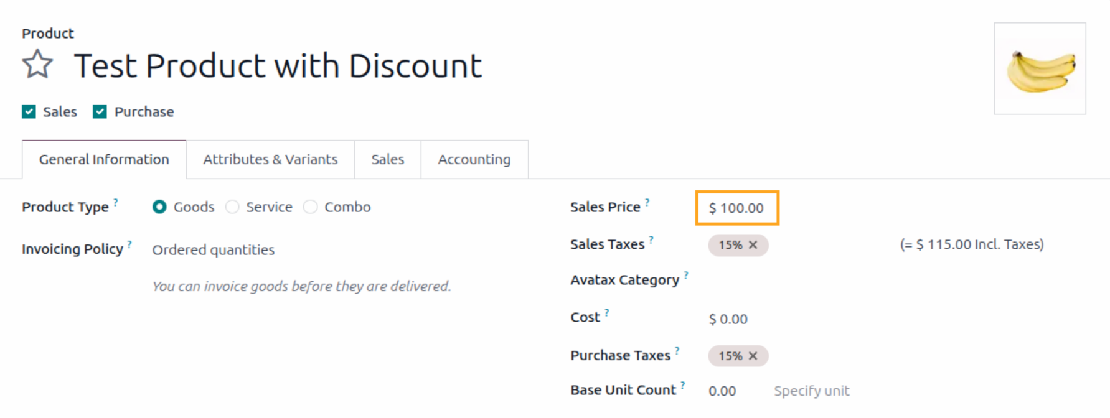Open the Invoicing Policy help tooltip
Screen dimensions: 1110x418
[129, 243]
